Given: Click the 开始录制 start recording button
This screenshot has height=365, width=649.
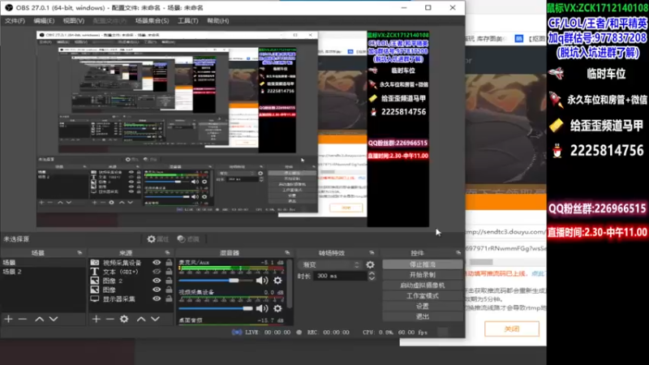Looking at the screenshot, I should (x=422, y=275).
